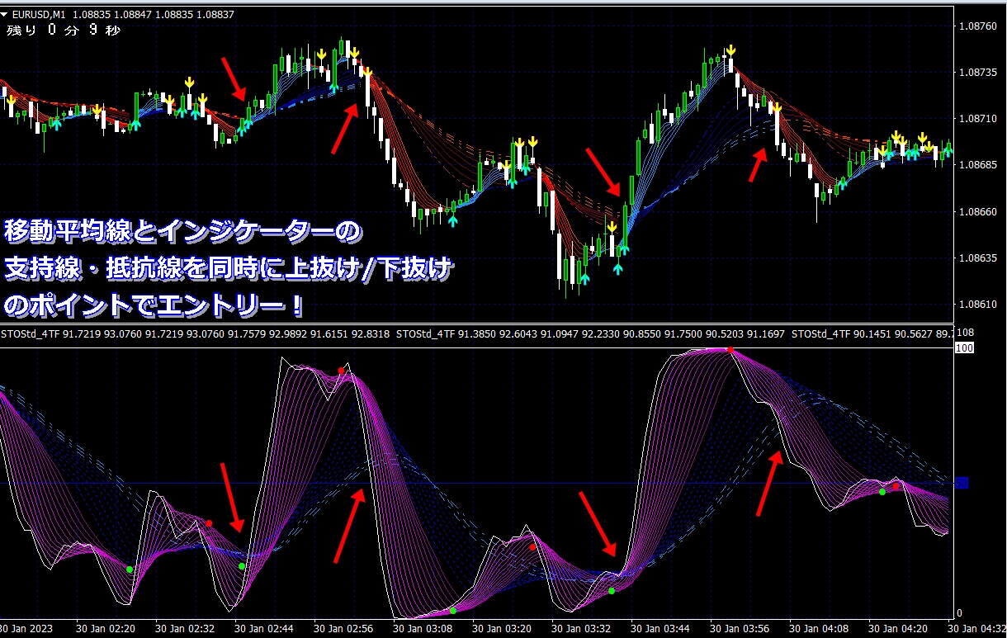Click the blue level 50 marker on oscillator scale
1007x638 pixels.
961,483
